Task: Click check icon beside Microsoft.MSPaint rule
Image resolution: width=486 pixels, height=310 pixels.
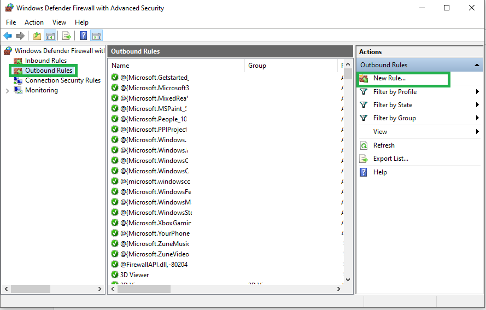Action: coord(115,108)
